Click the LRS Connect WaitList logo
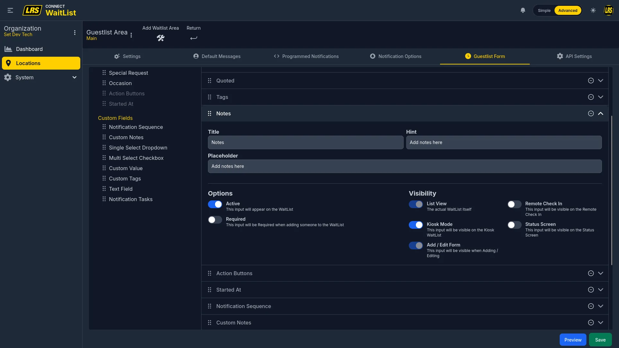The image size is (619, 348). [49, 10]
